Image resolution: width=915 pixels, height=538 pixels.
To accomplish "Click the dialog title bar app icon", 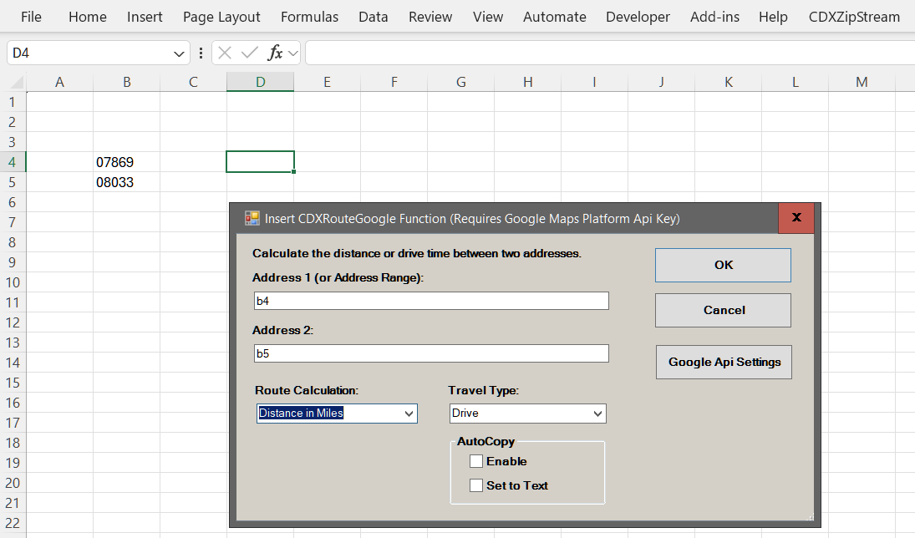I will coord(252,218).
